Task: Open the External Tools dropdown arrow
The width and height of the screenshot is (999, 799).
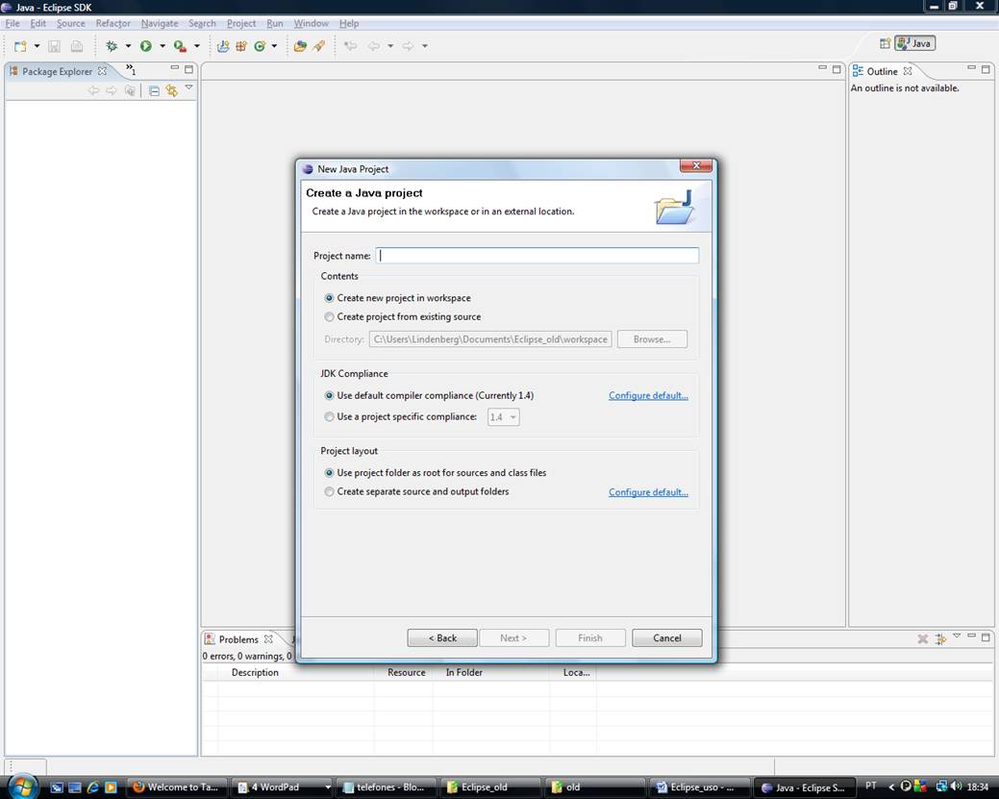Action: [x=197, y=46]
